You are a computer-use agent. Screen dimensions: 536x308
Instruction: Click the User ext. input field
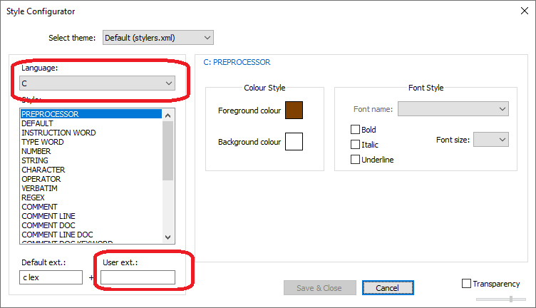click(138, 277)
